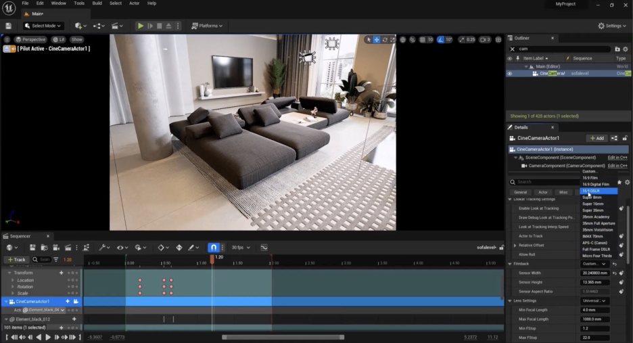Reset Sensor Width value with the revert arrow
The width and height of the screenshot is (633, 343).
click(x=615, y=273)
